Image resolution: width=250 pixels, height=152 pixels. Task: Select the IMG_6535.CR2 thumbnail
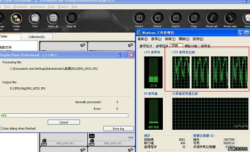(x=63, y=140)
